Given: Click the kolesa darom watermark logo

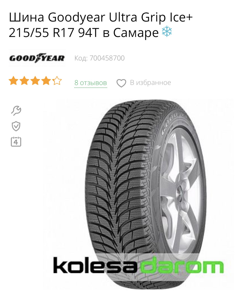Looking at the screenshot, I should 139,265.
